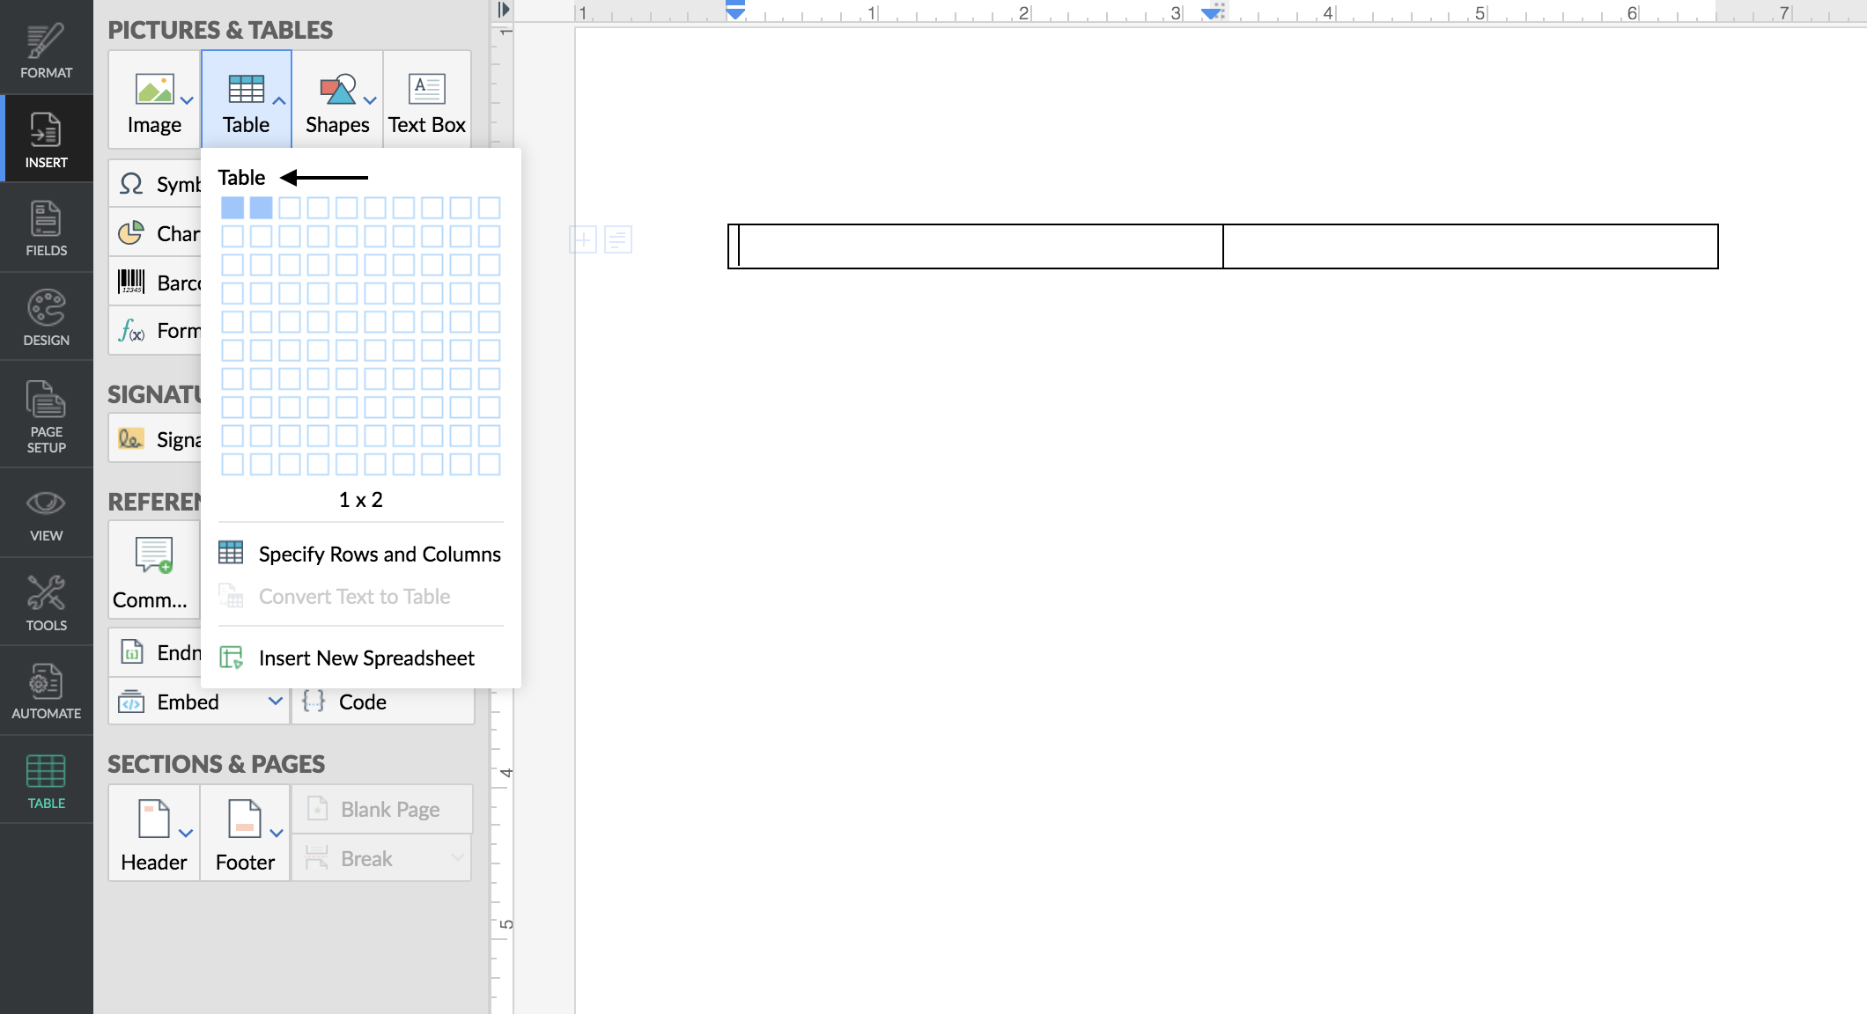The height and width of the screenshot is (1014, 1867).
Task: Open the Tools sidebar section
Action: (x=46, y=603)
